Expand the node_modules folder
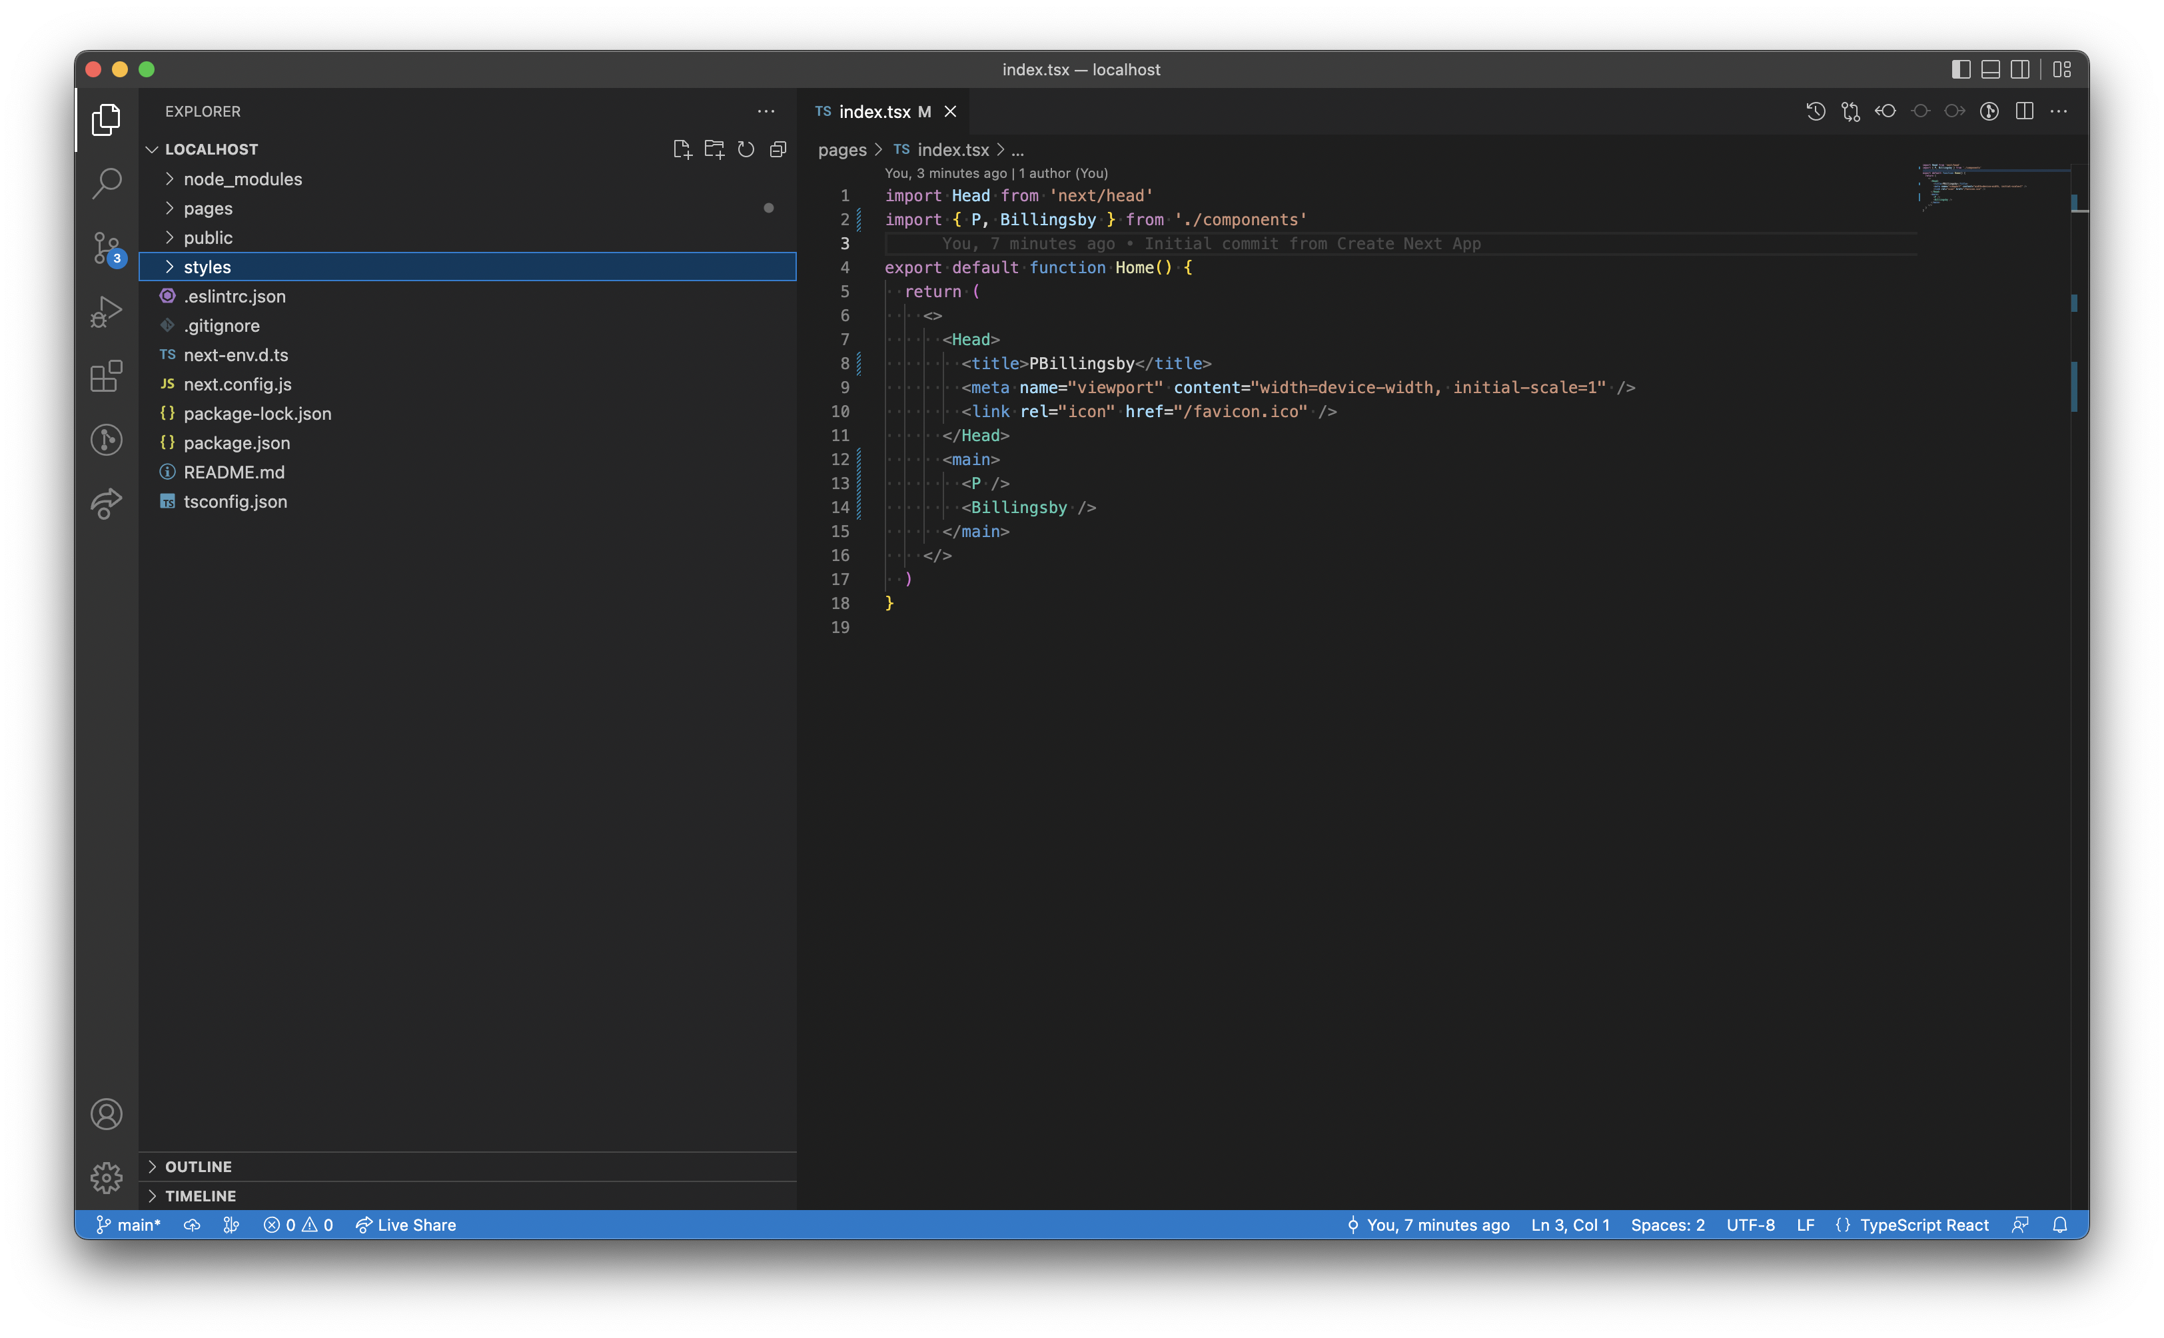The width and height of the screenshot is (2164, 1338). click(x=243, y=179)
